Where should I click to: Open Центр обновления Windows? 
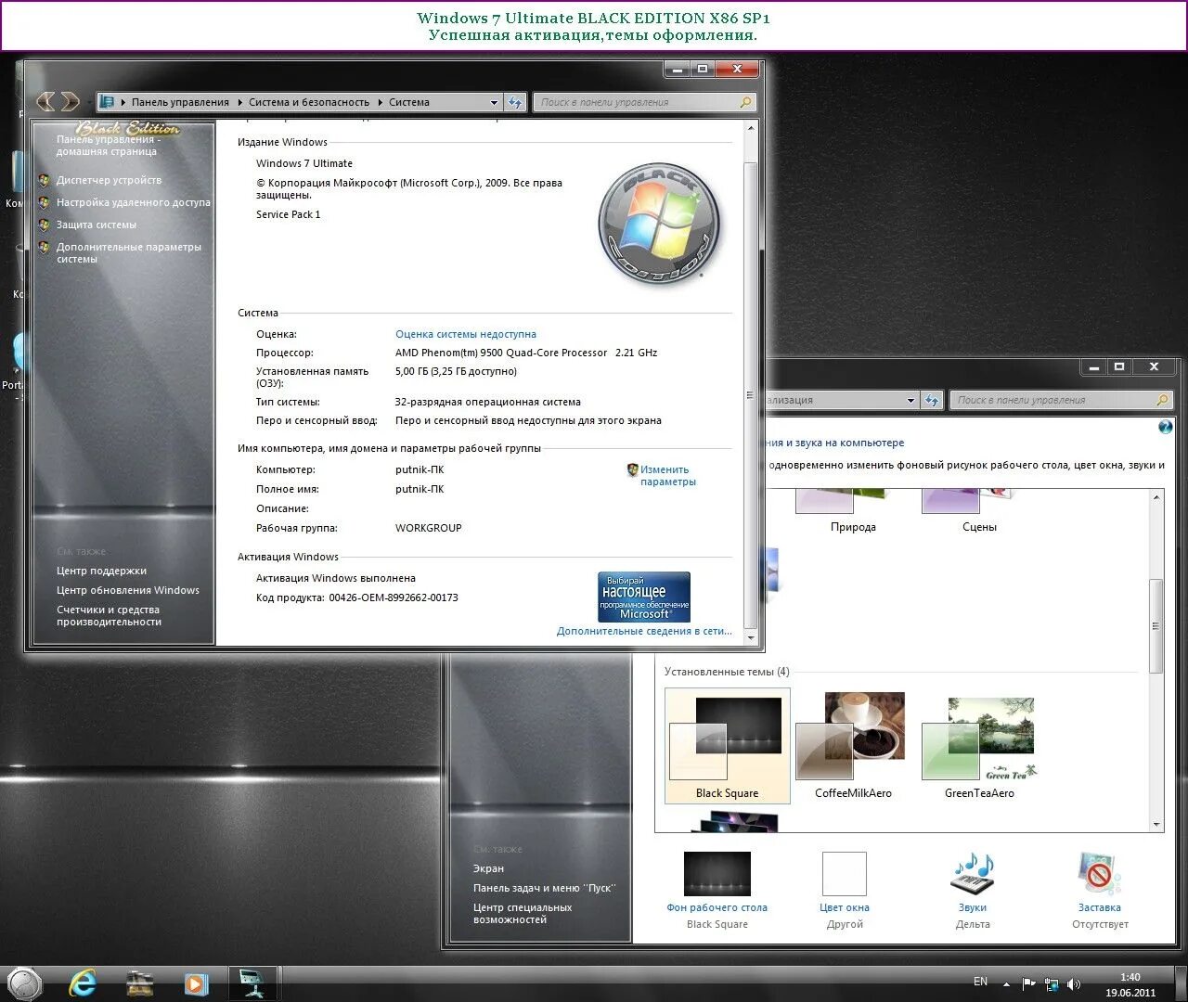[127, 590]
